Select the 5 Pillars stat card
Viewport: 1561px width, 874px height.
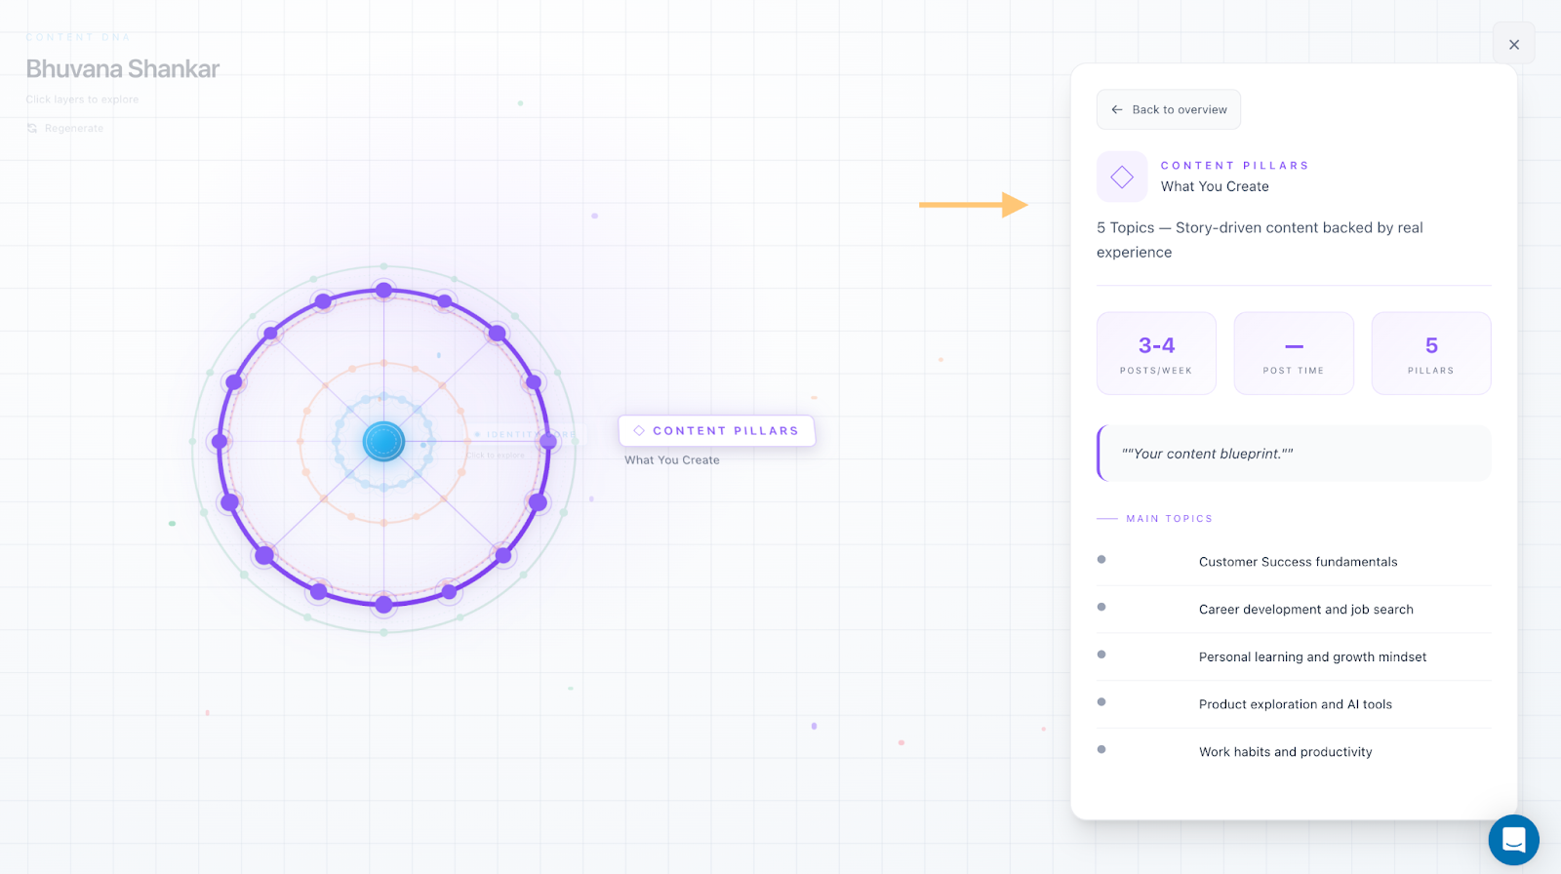pyautogui.click(x=1431, y=353)
